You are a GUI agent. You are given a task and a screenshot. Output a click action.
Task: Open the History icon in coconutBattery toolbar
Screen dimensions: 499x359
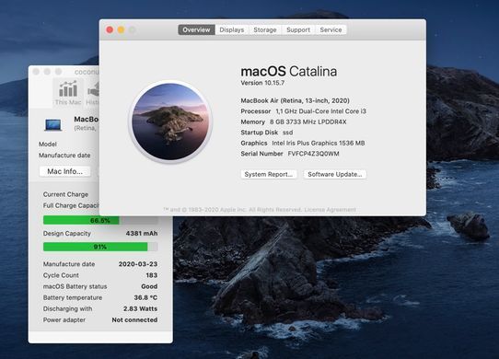(x=93, y=93)
